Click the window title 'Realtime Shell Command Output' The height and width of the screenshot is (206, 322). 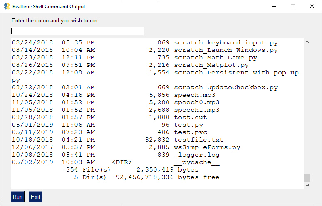[x=49, y=7]
